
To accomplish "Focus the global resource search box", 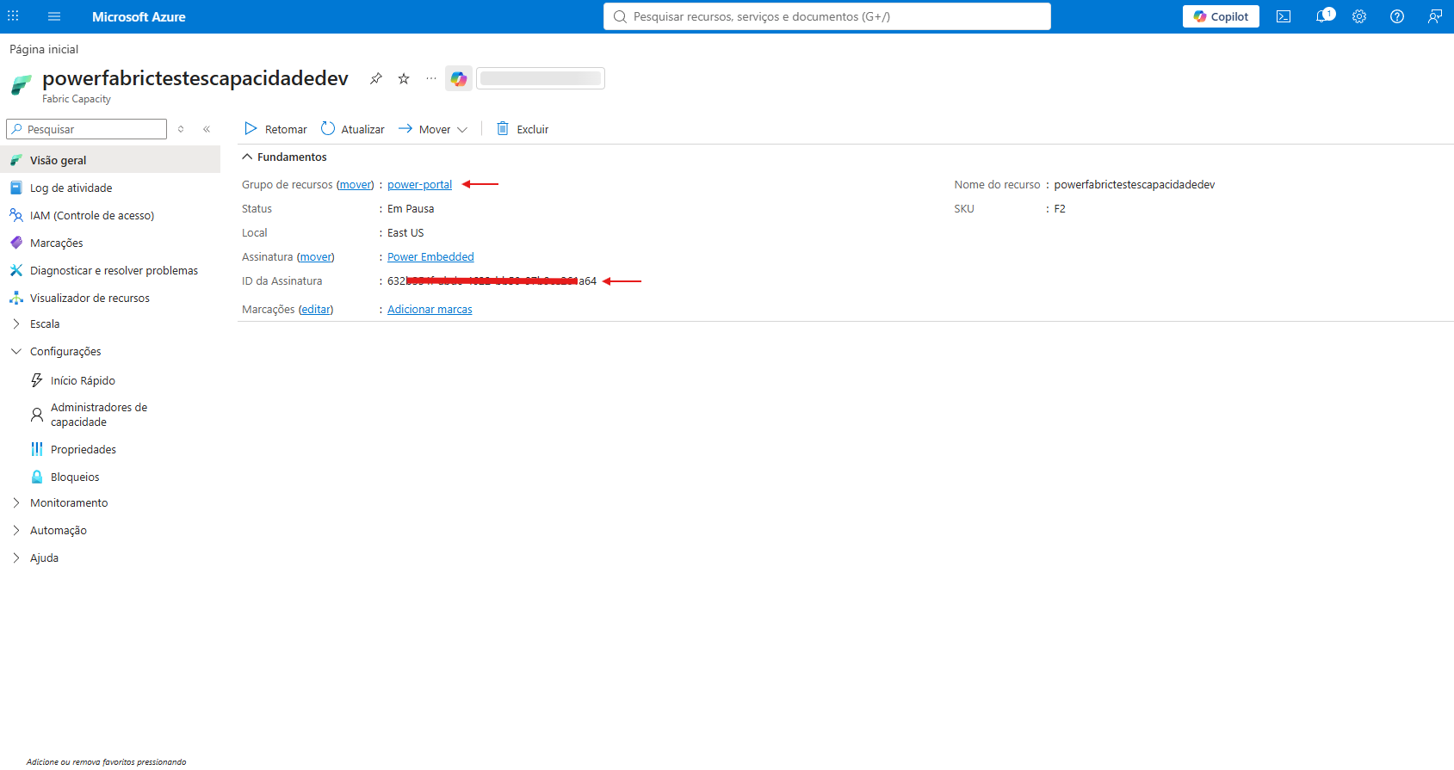I will [827, 16].
